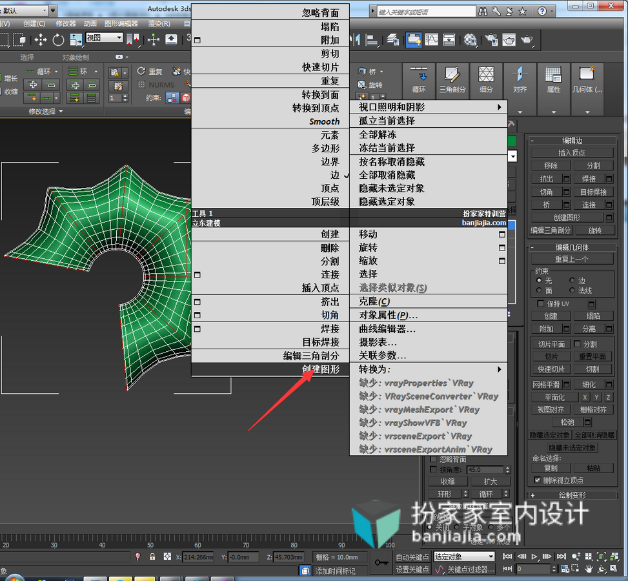Viewport: 628px width, 581px height.
Task: Click the 插入顶点 button in 编辑边
Action: 572,152
